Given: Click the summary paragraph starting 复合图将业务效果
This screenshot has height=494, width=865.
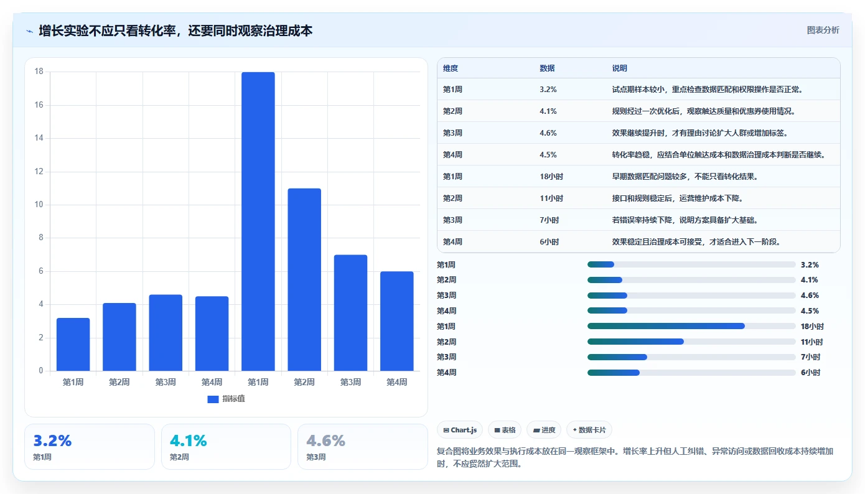Looking at the screenshot, I should (x=636, y=458).
